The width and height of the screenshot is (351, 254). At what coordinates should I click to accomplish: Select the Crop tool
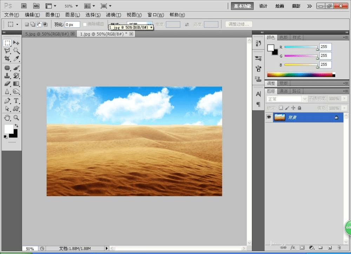point(7,59)
